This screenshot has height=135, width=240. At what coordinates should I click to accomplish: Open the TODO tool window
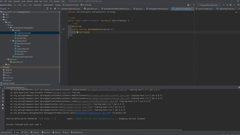tap(25, 132)
